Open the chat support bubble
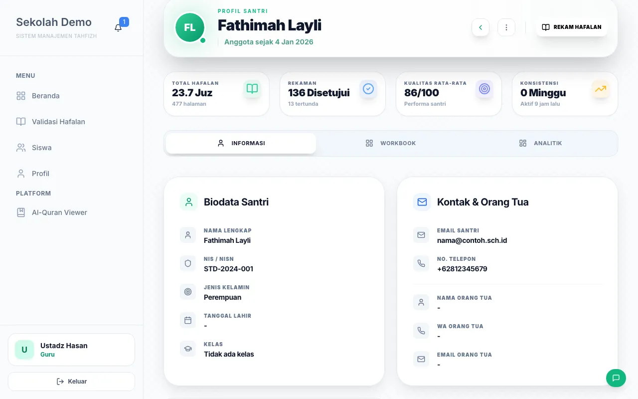Screen dimensions: 638x399 [616, 378]
